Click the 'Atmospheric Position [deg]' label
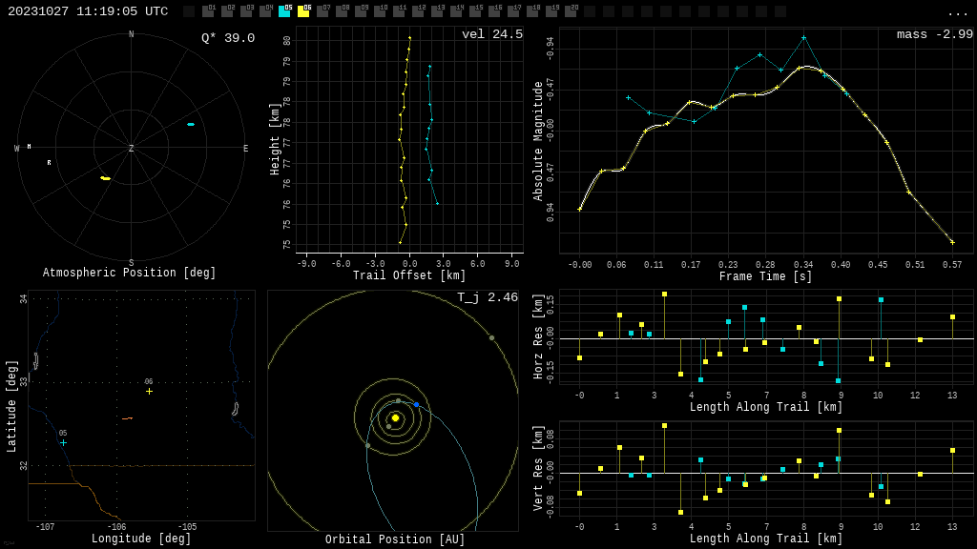Image resolution: width=977 pixels, height=549 pixels. 129,273
